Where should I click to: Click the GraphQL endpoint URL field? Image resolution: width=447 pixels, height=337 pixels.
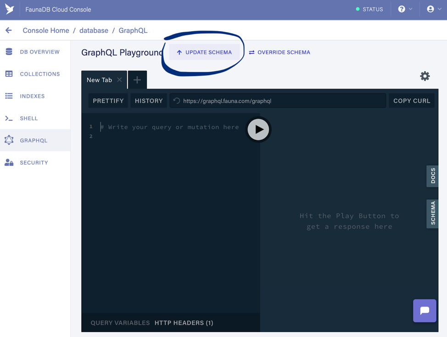(x=278, y=101)
